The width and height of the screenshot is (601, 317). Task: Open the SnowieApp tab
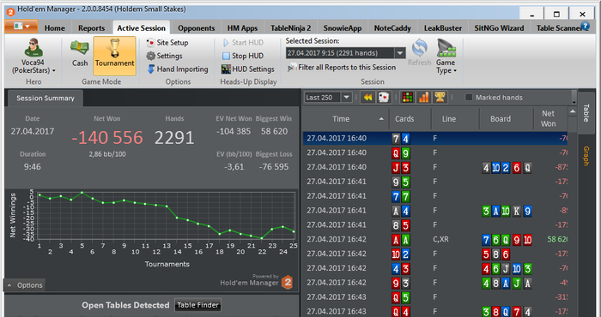pyautogui.click(x=343, y=28)
